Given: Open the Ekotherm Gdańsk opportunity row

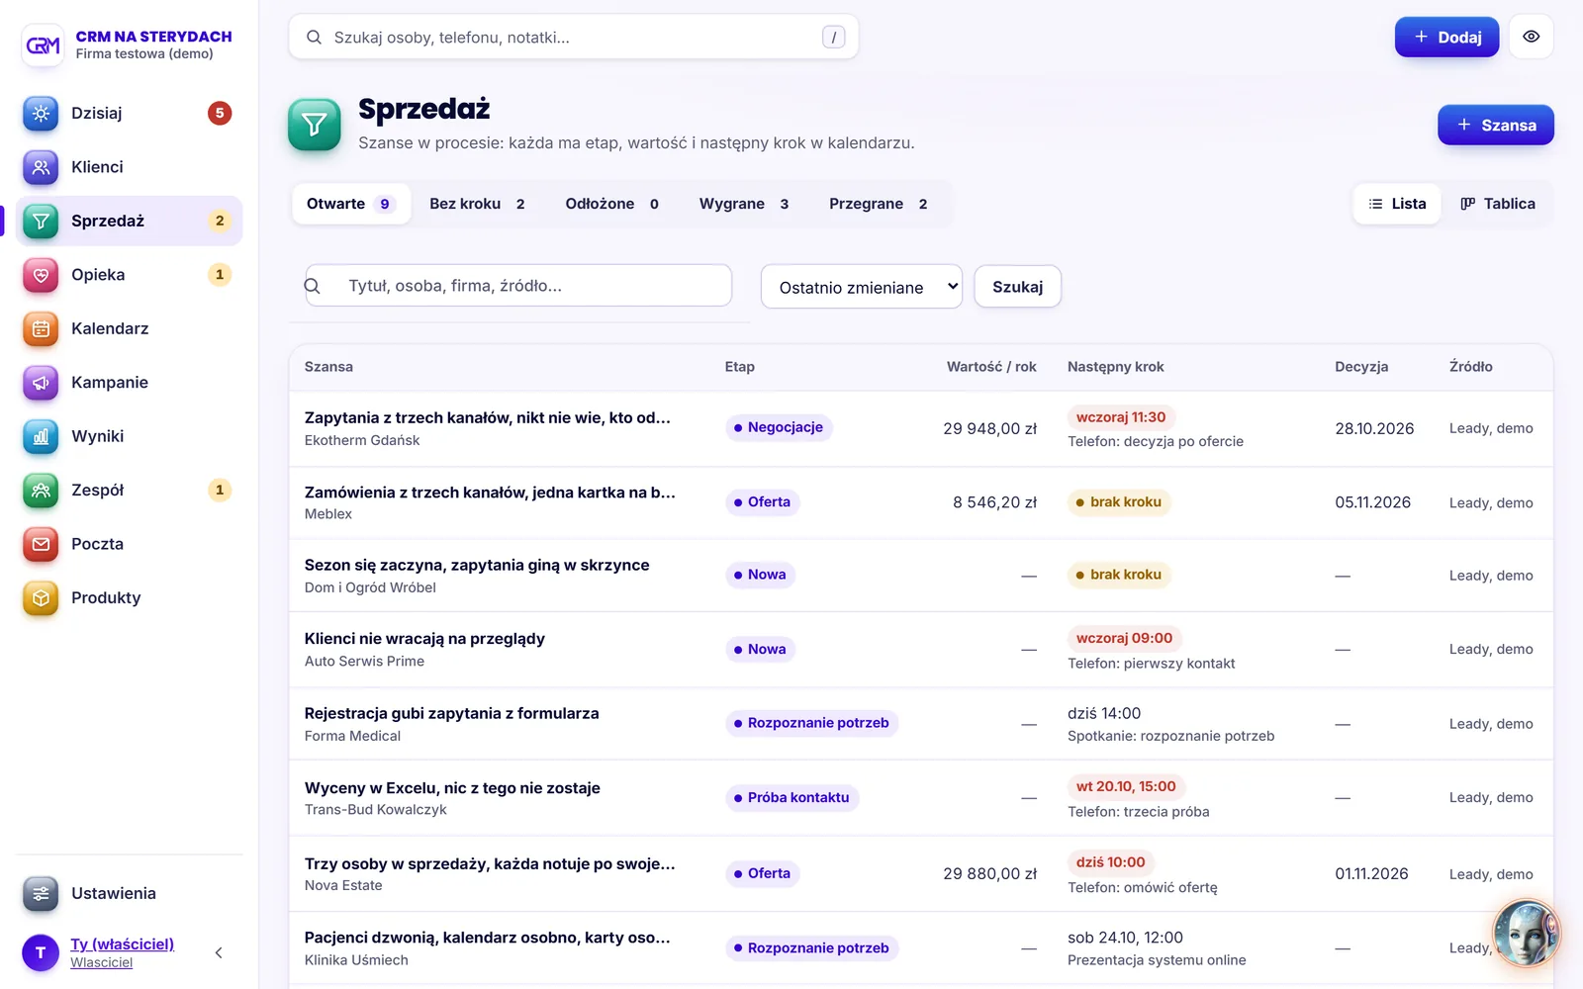Looking at the screenshot, I should point(920,428).
